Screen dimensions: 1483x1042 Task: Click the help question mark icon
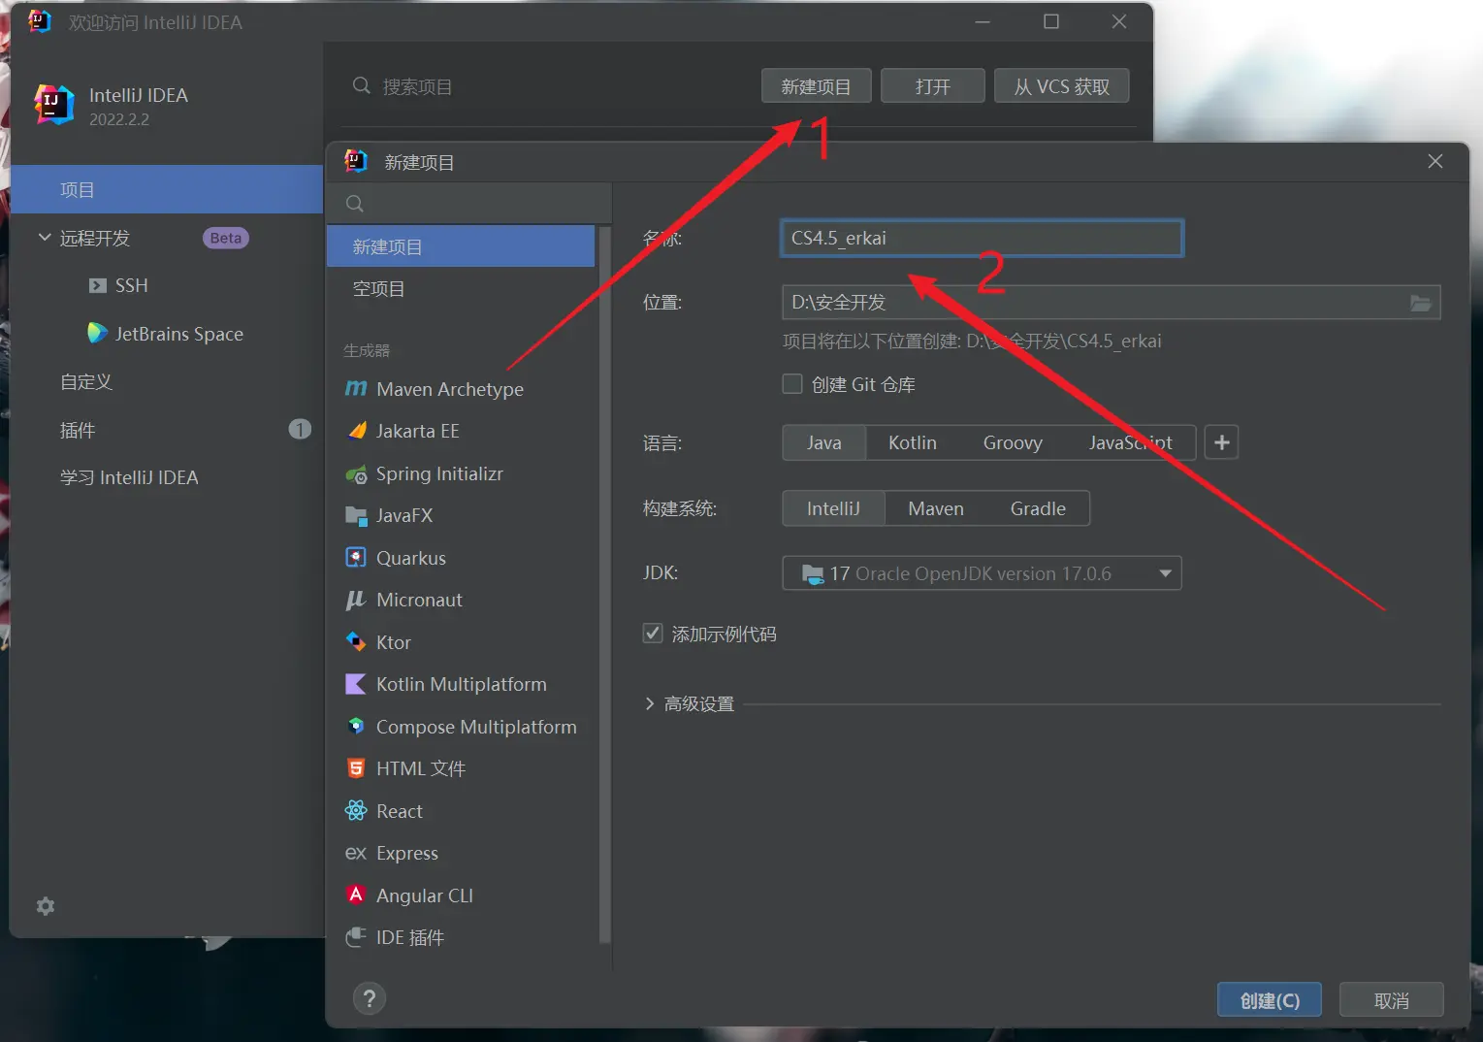(370, 998)
